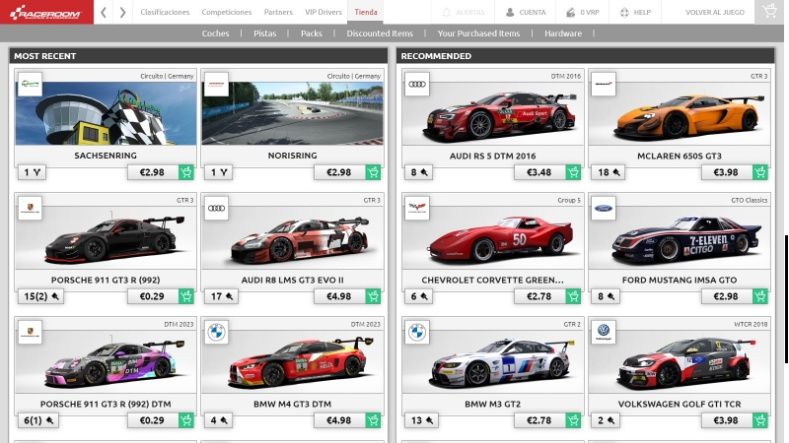
Task: Click €2.98 price of Sachsenring
Action: click(153, 172)
